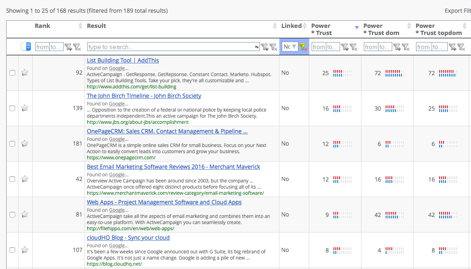Open the select-all rows dropdown
This screenshot has width=471, height=269.
pos(26,46)
